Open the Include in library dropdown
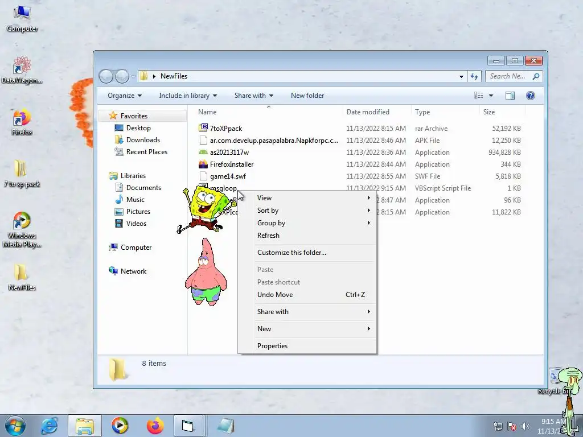 [188, 96]
